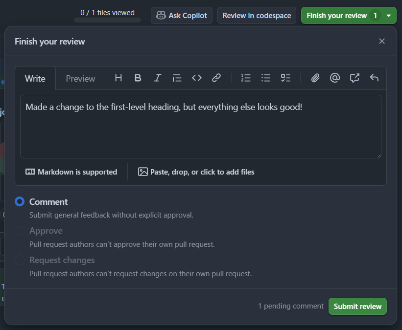Insert an unordered bullet list icon
This screenshot has width=402, height=330.
tap(265, 78)
